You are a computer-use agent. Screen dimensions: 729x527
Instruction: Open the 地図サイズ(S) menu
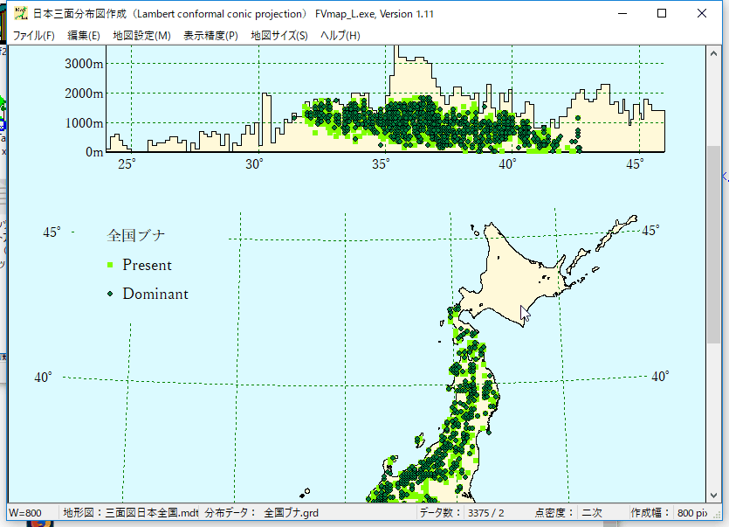pyautogui.click(x=279, y=36)
